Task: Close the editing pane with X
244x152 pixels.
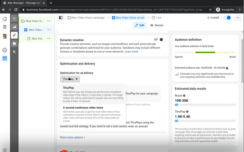Action: (x=14, y=19)
